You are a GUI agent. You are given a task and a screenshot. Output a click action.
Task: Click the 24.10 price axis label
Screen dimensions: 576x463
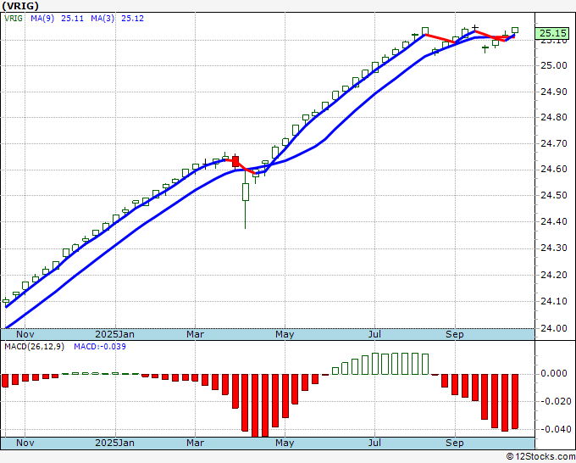click(554, 302)
